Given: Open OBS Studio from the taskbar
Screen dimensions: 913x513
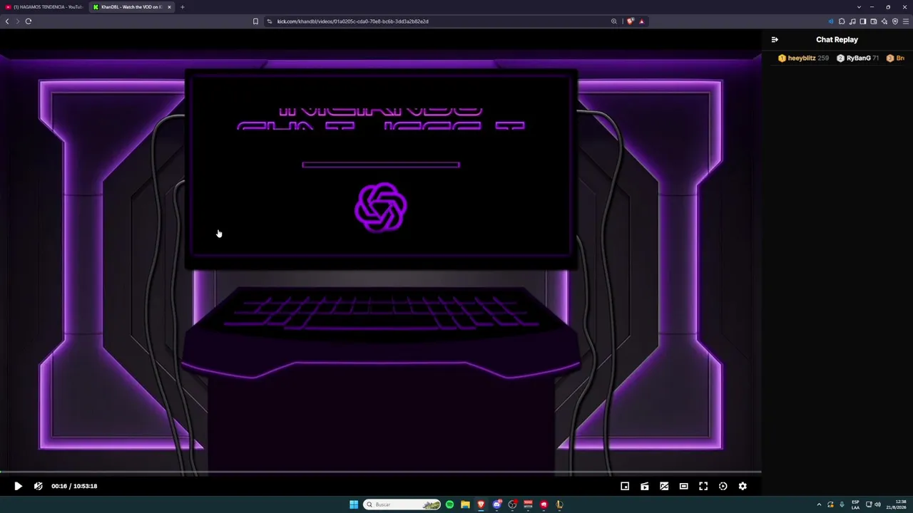Looking at the screenshot, I should [x=512, y=504].
